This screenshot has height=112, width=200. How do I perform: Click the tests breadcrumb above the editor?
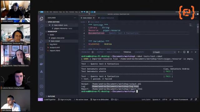click(x=83, y=22)
